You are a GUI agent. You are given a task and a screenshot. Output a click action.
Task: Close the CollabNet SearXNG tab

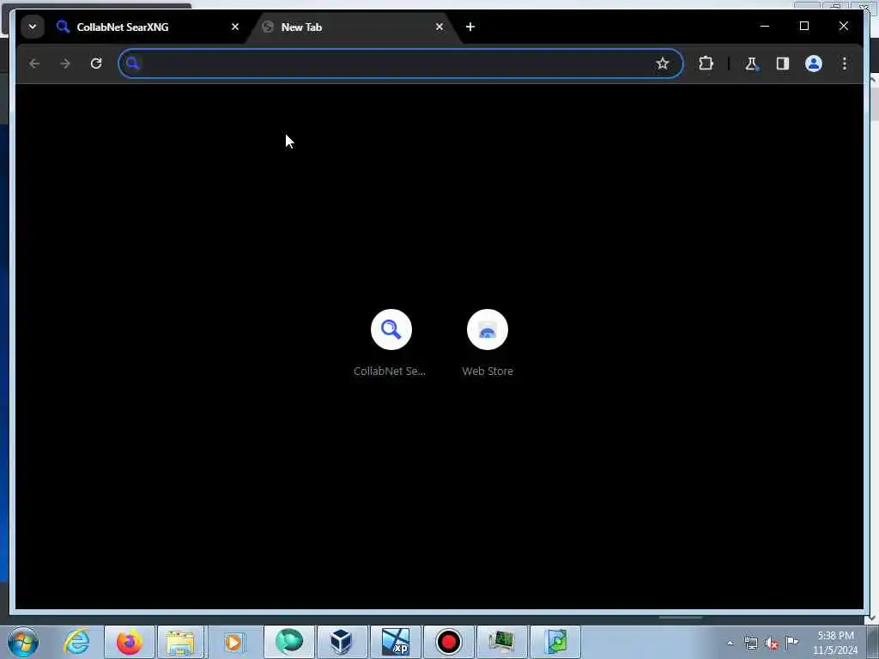(x=235, y=27)
